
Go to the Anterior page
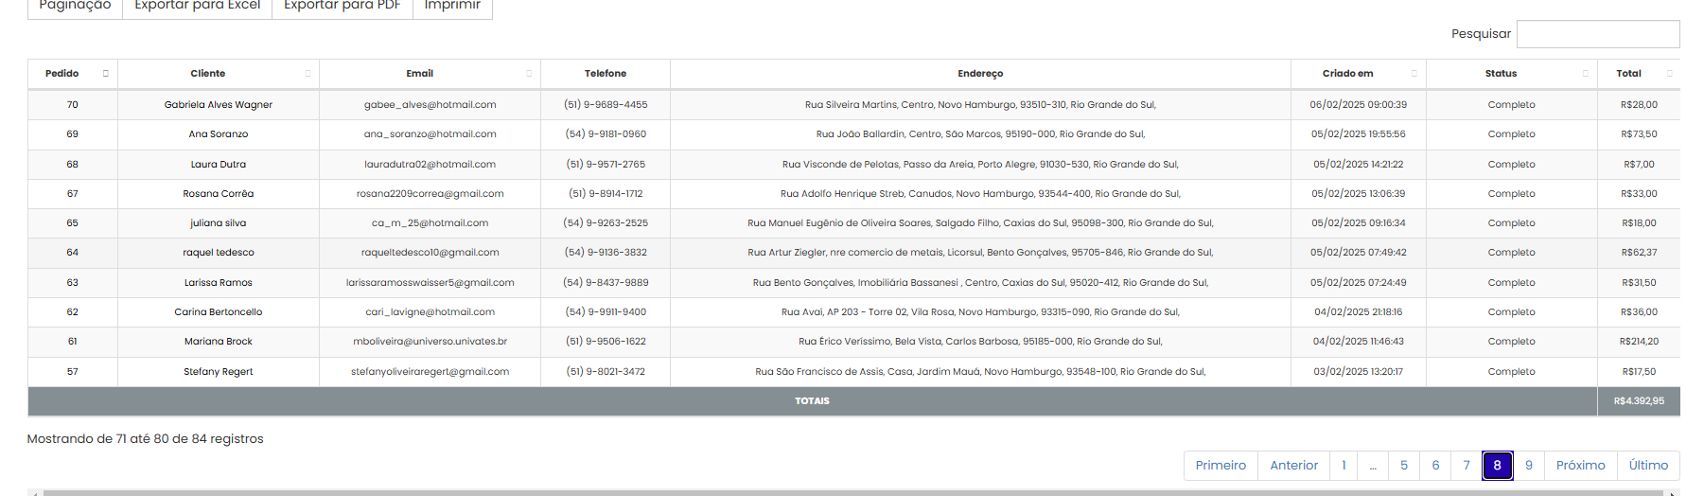click(x=1293, y=466)
